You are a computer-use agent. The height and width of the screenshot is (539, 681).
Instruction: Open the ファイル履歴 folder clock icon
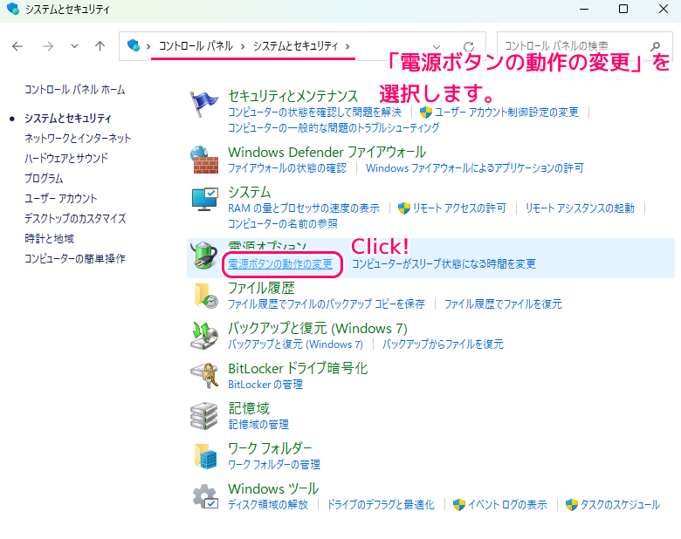(206, 296)
